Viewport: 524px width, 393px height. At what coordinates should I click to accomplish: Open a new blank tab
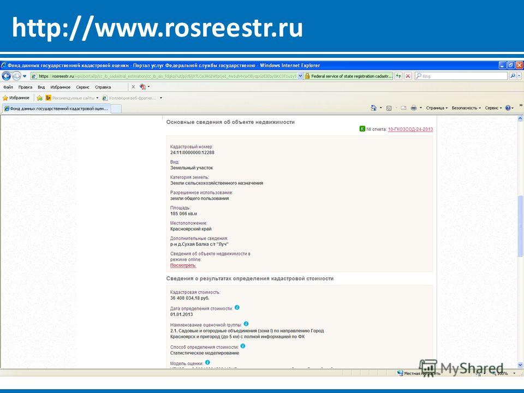coord(116,109)
